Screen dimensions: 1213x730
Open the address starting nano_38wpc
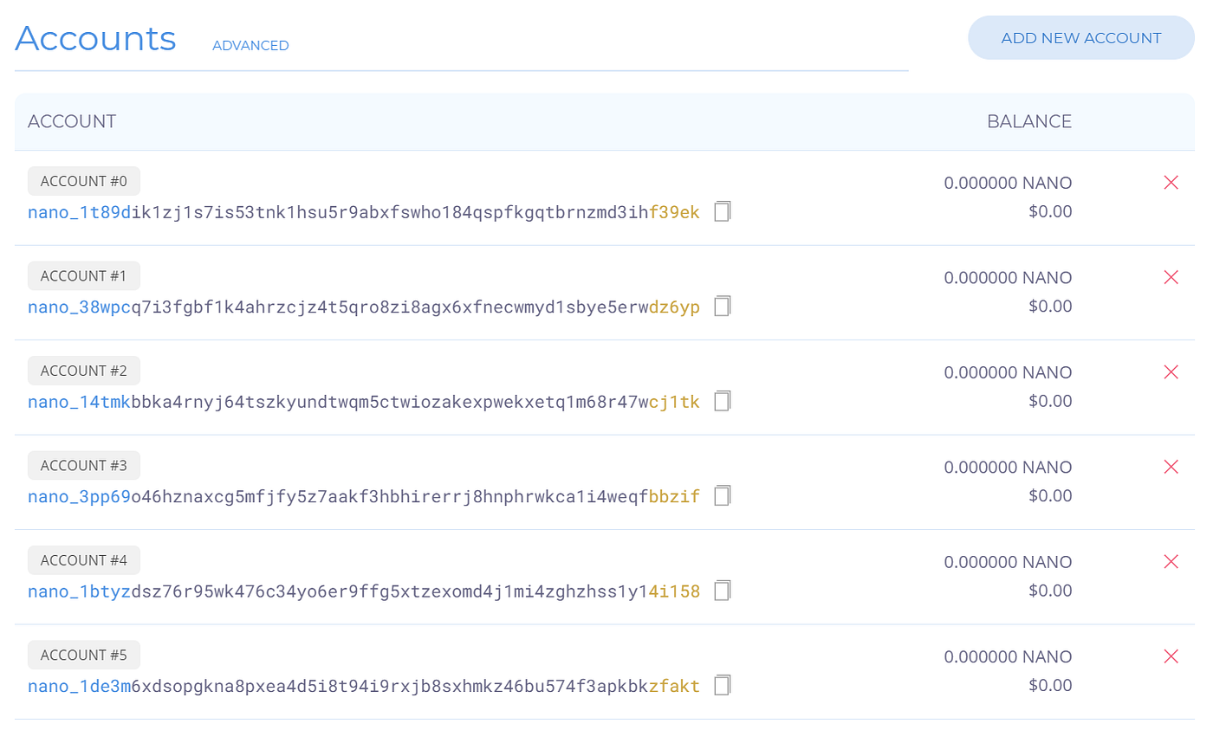pos(364,307)
